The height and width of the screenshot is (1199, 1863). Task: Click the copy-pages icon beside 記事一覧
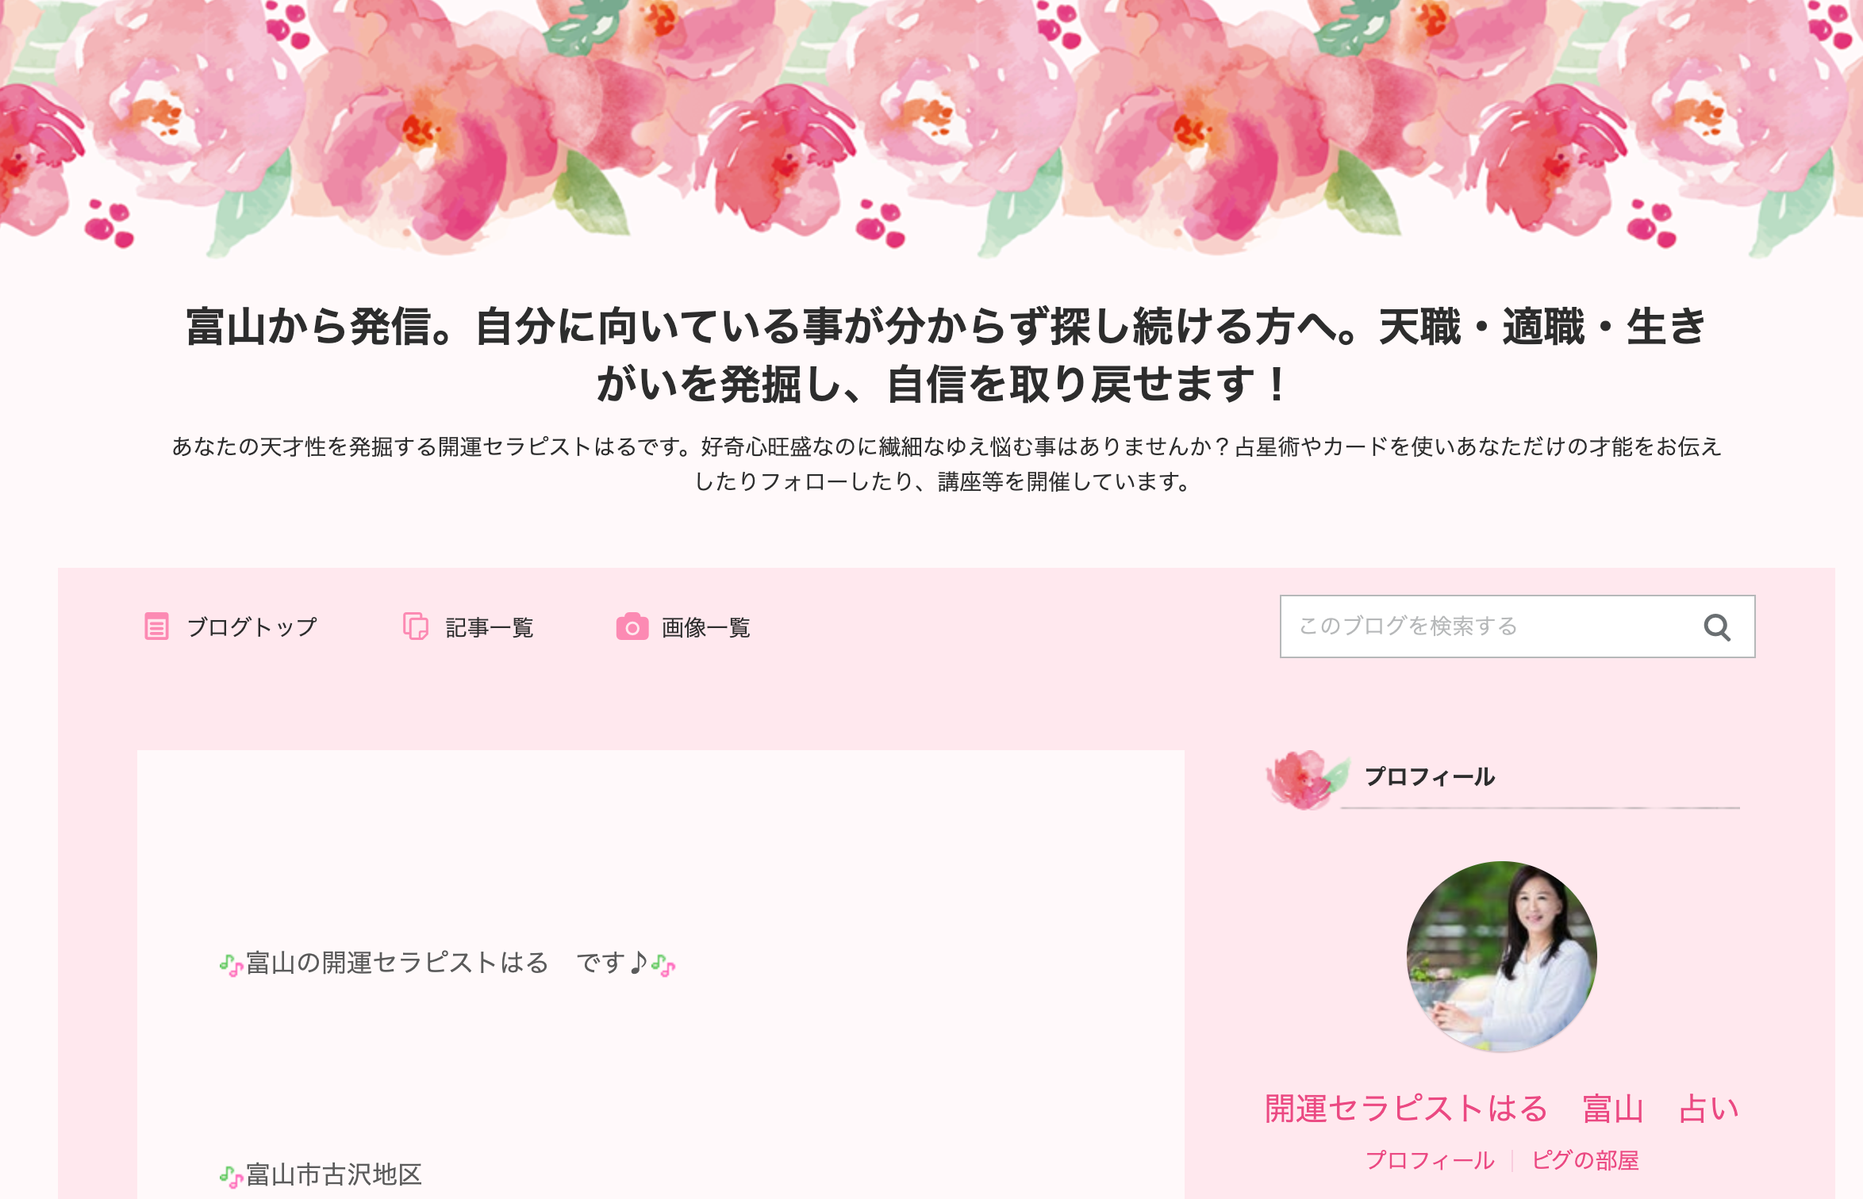tap(416, 626)
